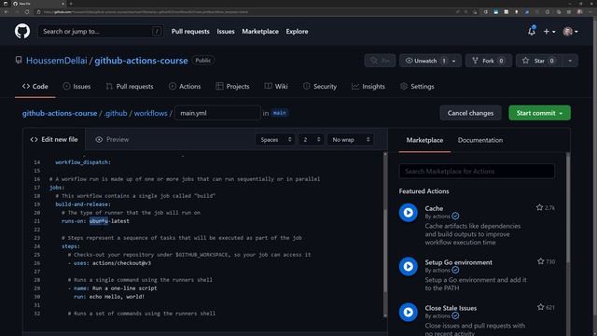Click the Code tab angle-brackets icon

click(26, 87)
